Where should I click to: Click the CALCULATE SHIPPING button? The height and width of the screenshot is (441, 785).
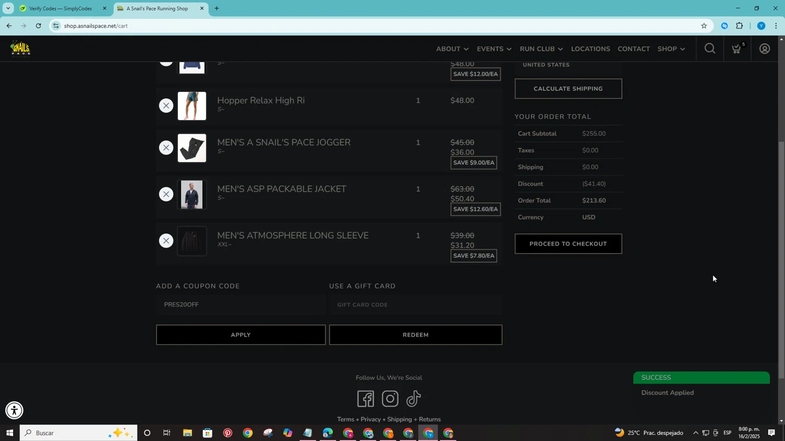tap(568, 89)
